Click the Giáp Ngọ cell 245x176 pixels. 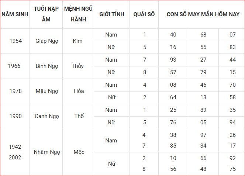point(46,41)
